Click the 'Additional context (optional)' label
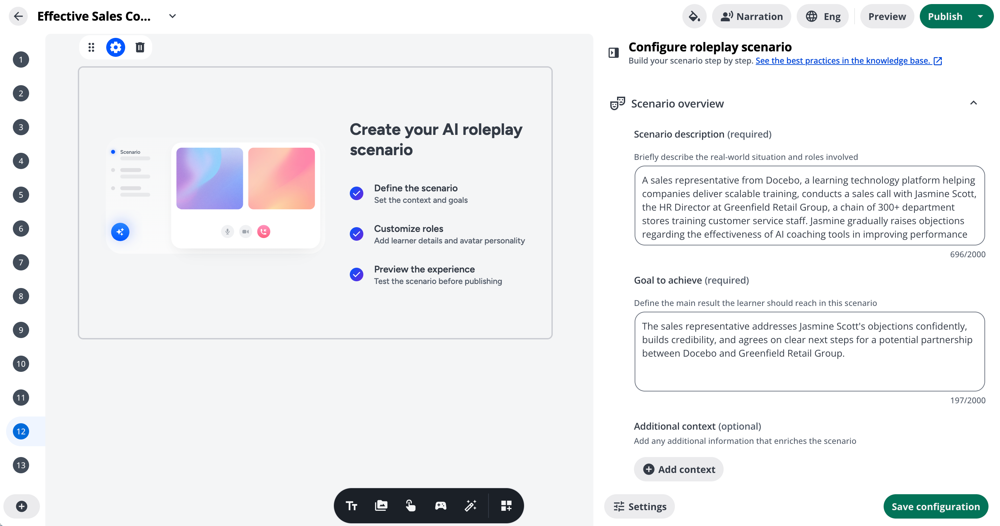Viewport: 1000px width, 526px height. (x=698, y=426)
